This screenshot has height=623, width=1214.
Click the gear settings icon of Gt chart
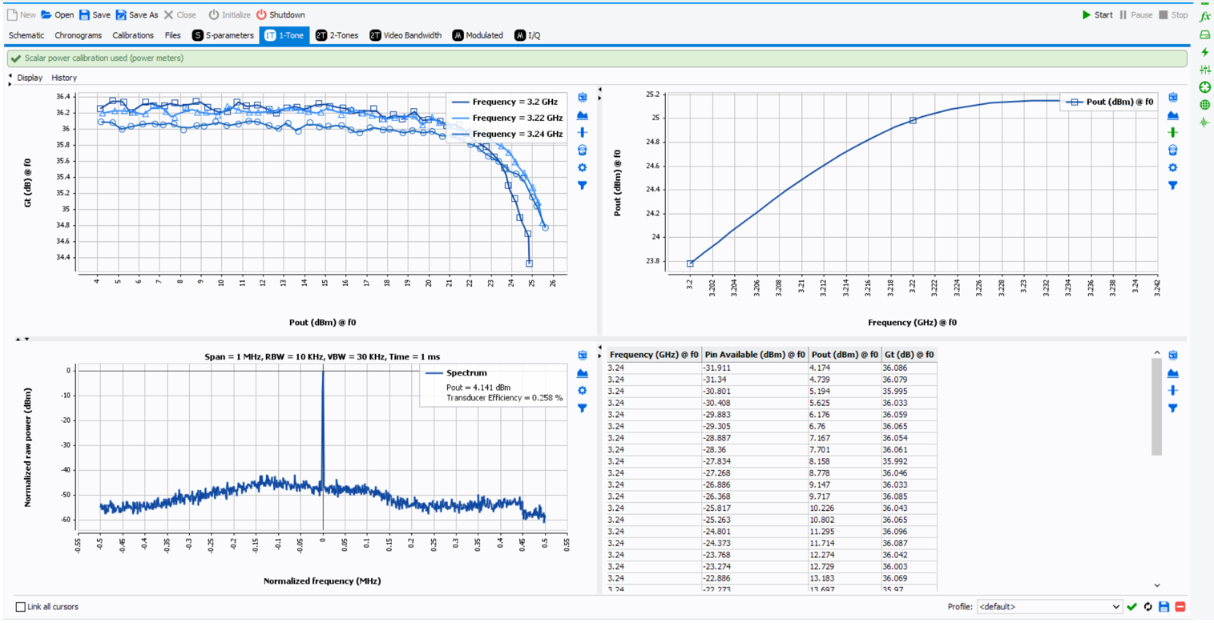pyautogui.click(x=583, y=167)
